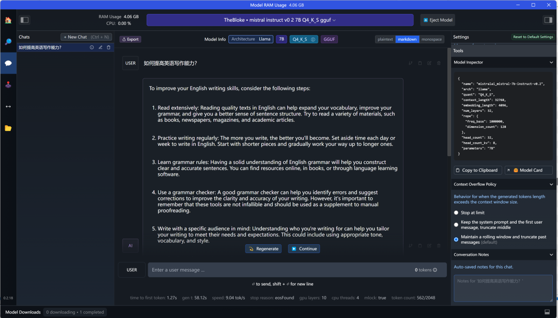Open the loaded model selector dropdown
Viewport: 558px width, 318px height.
click(x=280, y=20)
